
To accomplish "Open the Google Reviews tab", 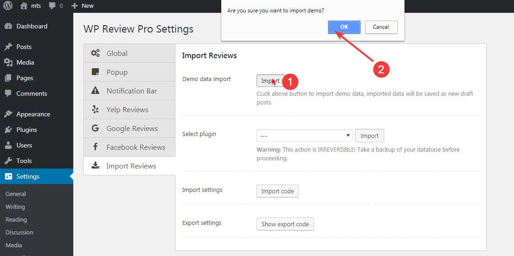I will [x=130, y=128].
